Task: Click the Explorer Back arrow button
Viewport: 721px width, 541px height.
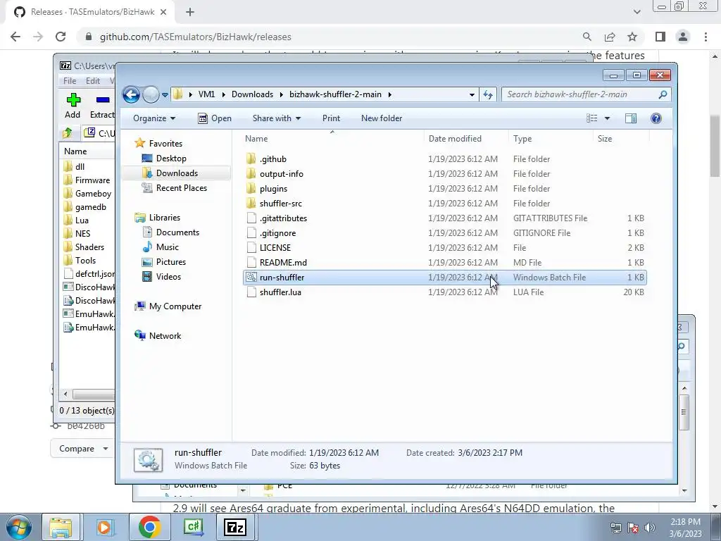Action: [x=131, y=95]
